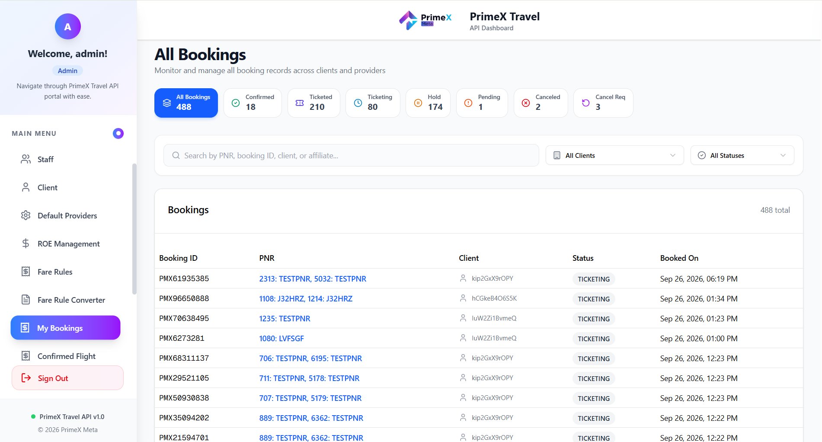Open ROE Management

[68, 243]
